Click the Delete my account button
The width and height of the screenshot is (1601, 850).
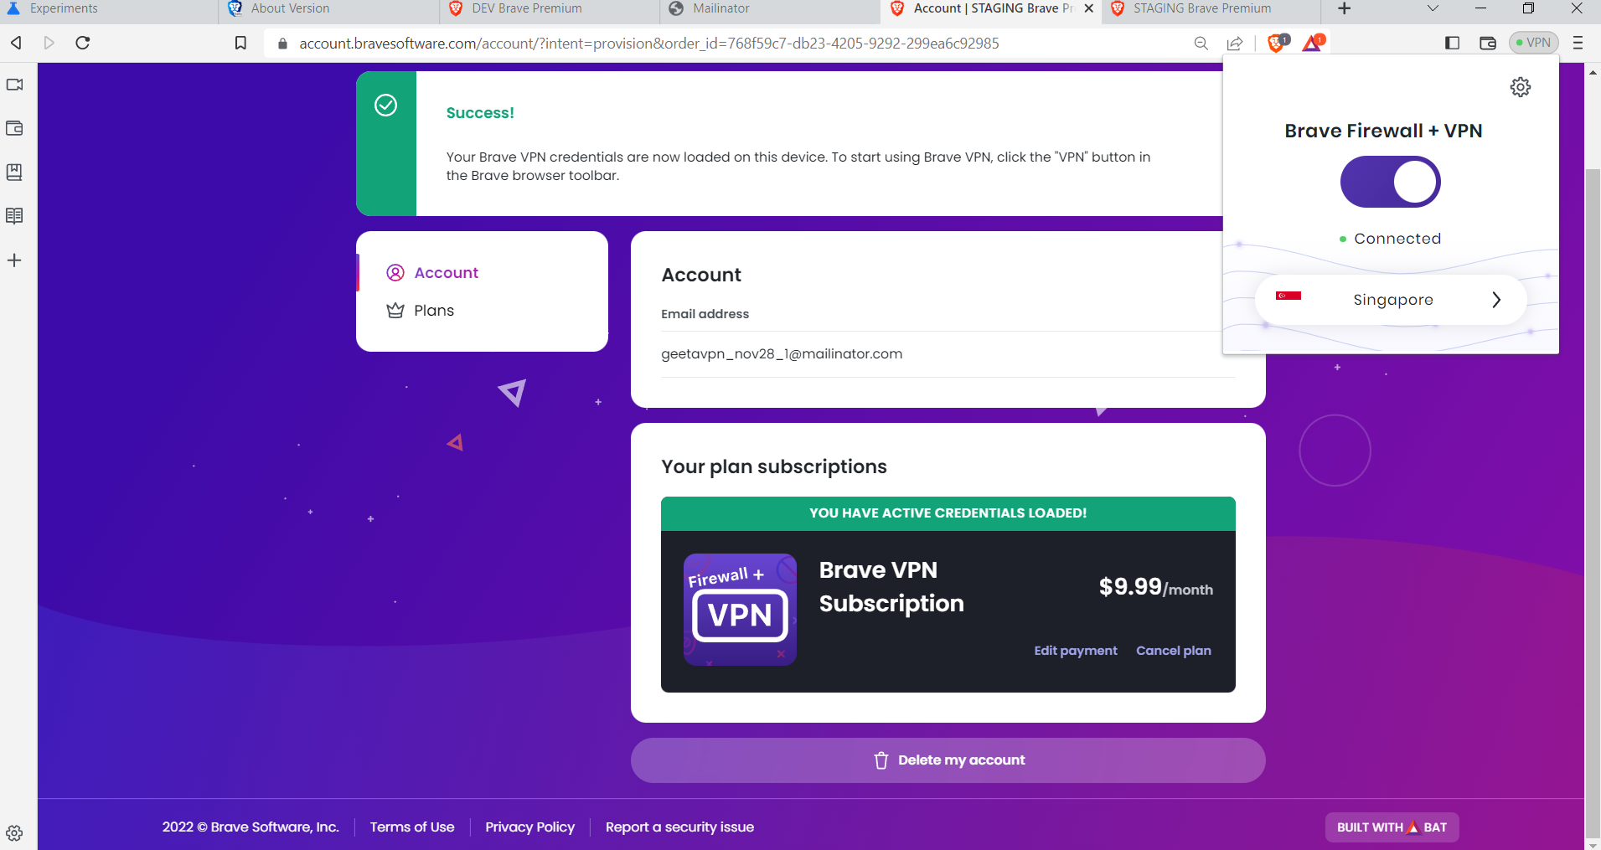tap(948, 760)
